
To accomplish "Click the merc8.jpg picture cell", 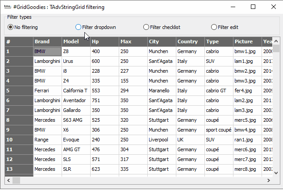I will click(247, 169).
